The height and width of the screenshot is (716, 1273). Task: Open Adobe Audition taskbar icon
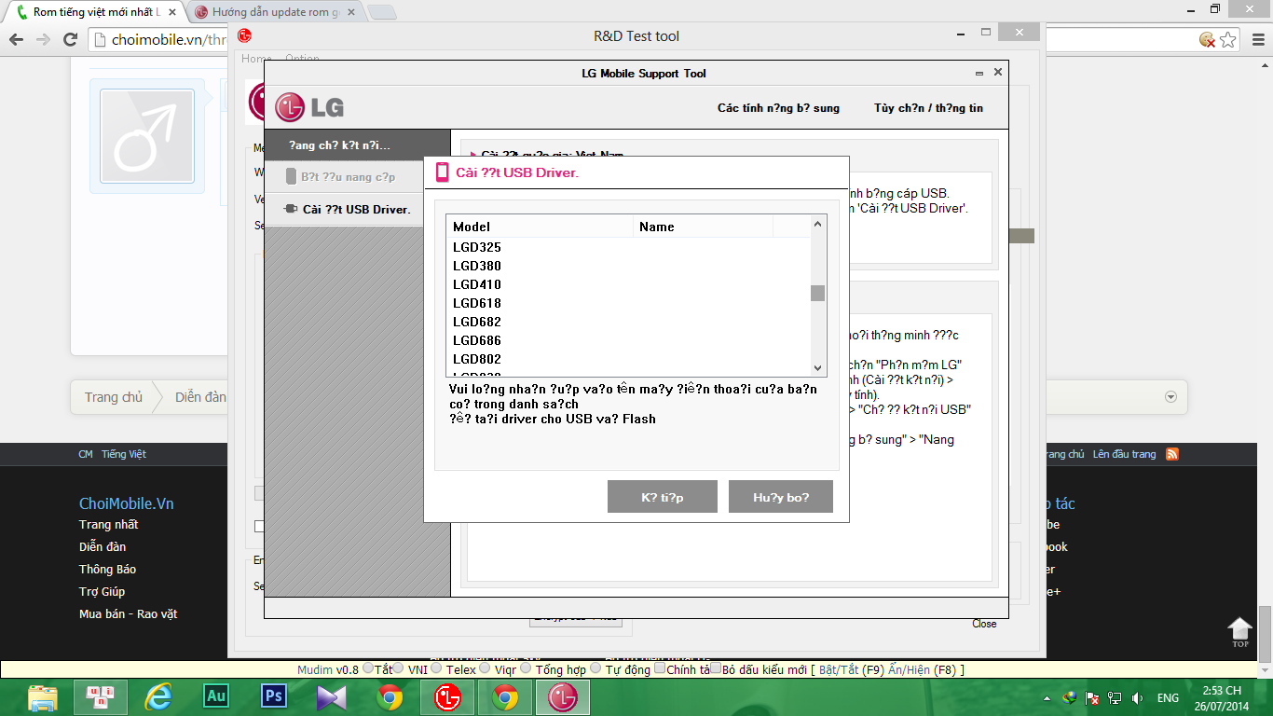coord(216,697)
